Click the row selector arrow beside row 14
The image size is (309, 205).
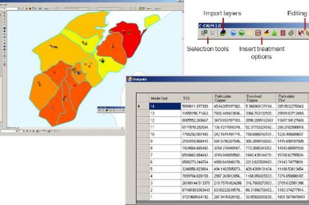139,105
